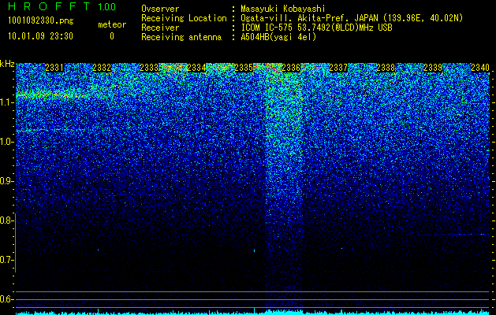Select the filename 1001092330.png

click(x=41, y=20)
